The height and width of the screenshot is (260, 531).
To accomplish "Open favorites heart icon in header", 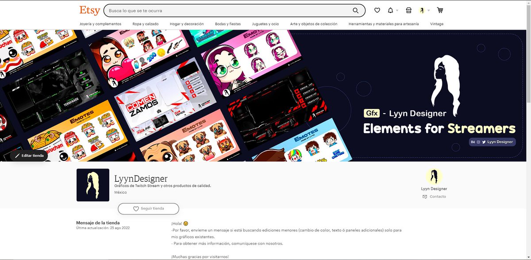I will pos(377,10).
